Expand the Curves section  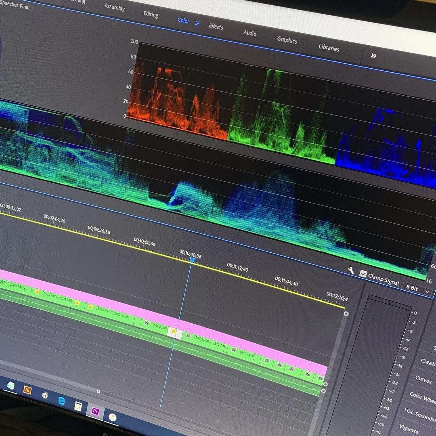423,379
